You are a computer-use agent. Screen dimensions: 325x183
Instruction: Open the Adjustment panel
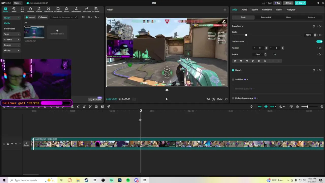point(76,10)
